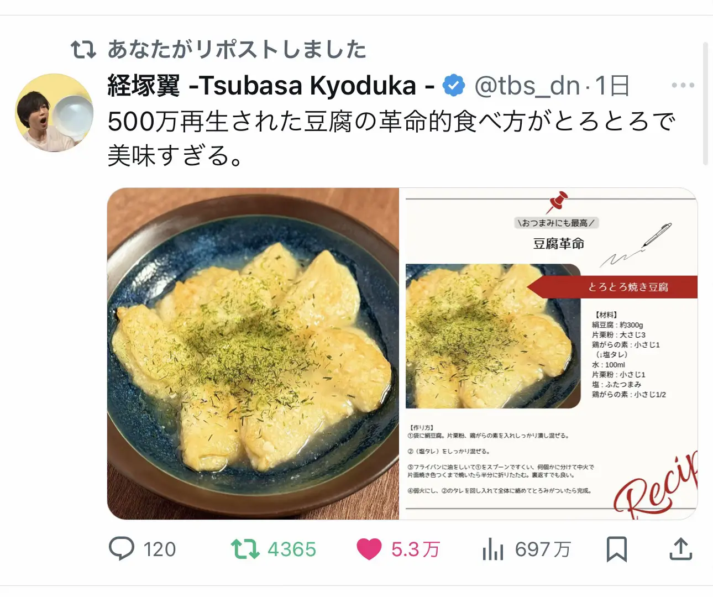The height and width of the screenshot is (597, 713).
Task: Click the 1日 post timestamp
Action: [612, 86]
